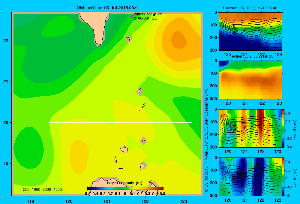Click latitude tick label 22 on main map
Viewport: 300px width, 204px height.
click(6, 41)
